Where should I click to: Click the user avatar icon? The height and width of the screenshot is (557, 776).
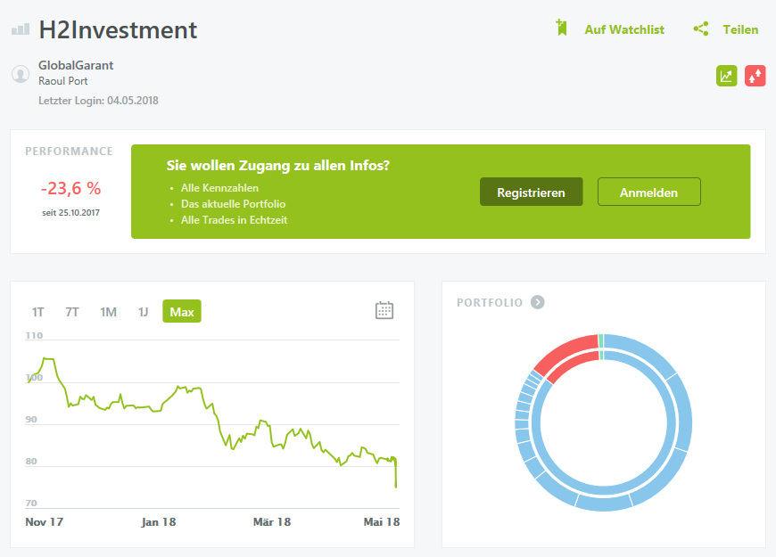pos(21,74)
